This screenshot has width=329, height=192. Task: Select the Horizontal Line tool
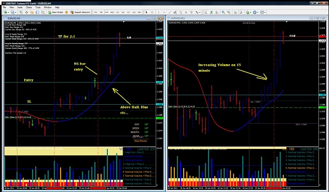(164, 13)
